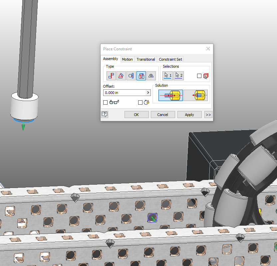Expand dialog with the >> button

208,115
